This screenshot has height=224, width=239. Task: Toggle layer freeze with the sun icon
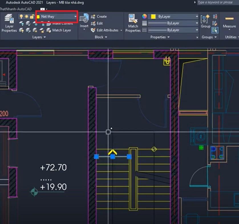click(26, 16)
